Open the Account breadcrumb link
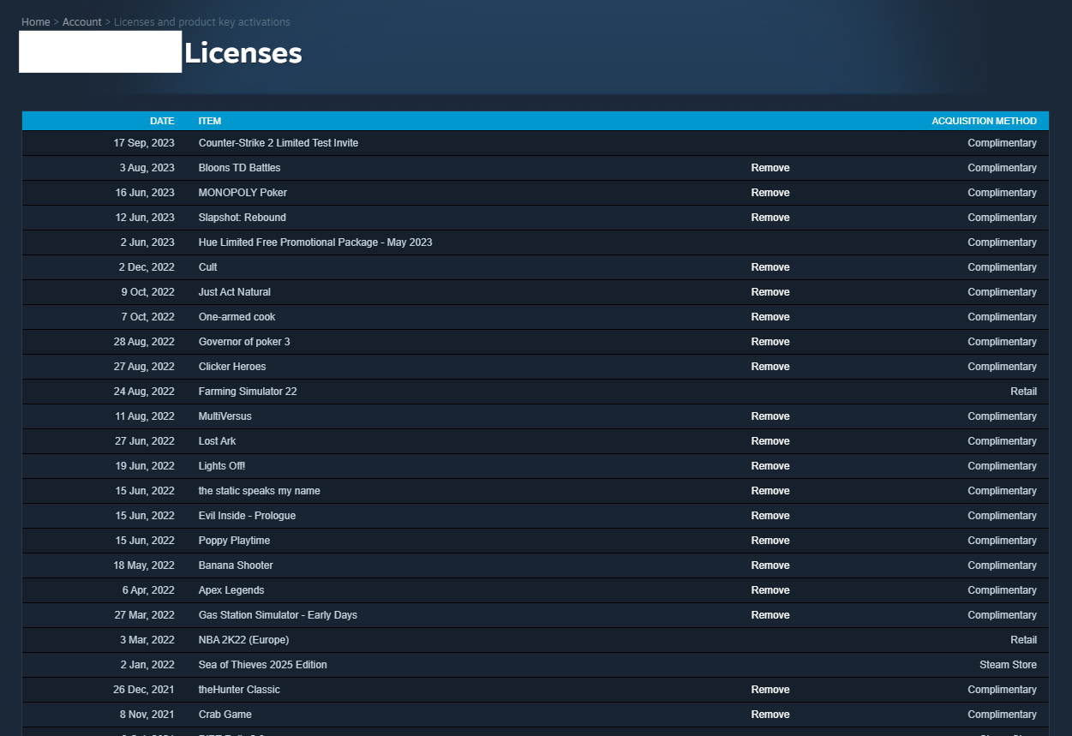 click(82, 21)
